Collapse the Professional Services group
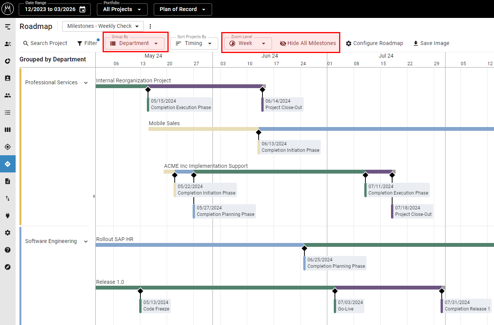494x325 pixels. coord(85,82)
